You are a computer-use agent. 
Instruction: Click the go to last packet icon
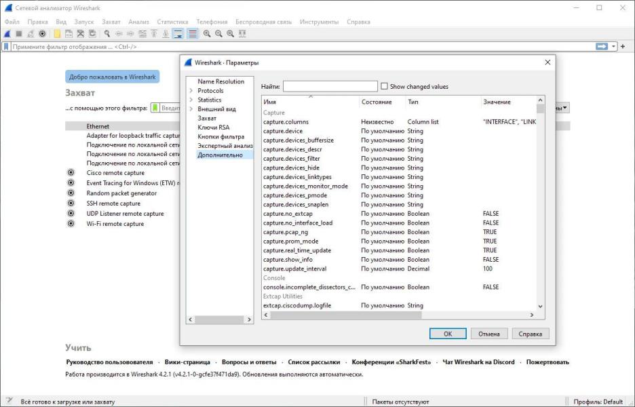[166, 34]
